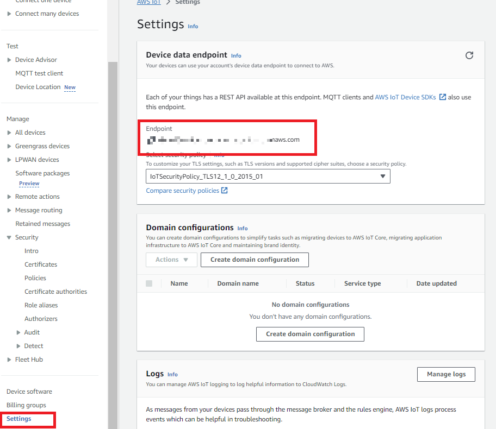
Task: Open the AWS IoT breadcrumb link
Action: (148, 2)
